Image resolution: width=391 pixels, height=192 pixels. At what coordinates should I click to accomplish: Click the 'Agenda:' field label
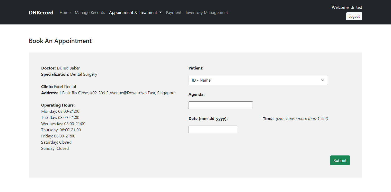point(197,94)
